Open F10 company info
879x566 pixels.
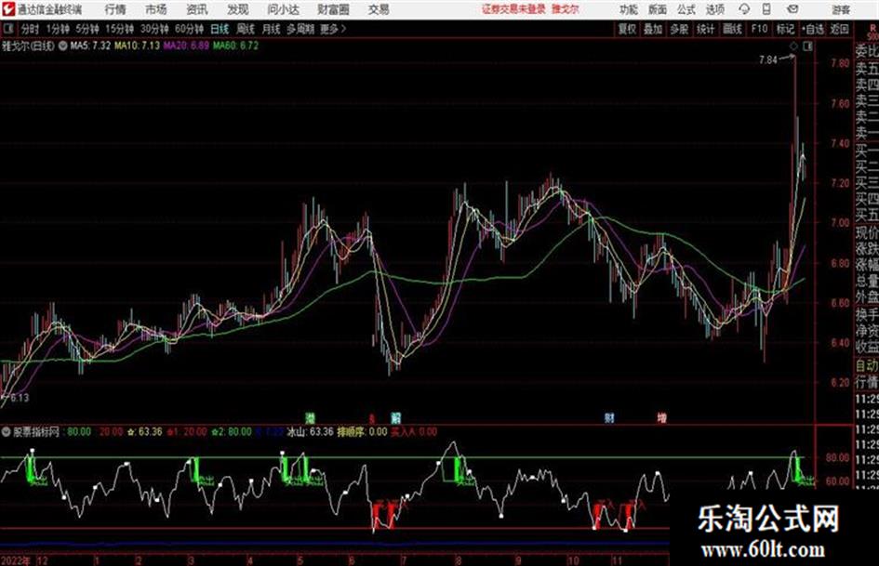click(x=759, y=29)
